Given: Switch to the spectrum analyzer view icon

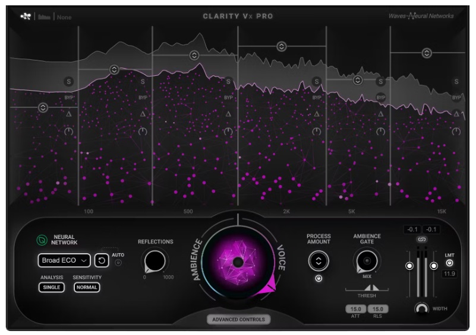Looking at the screenshot, I should click(44, 17).
